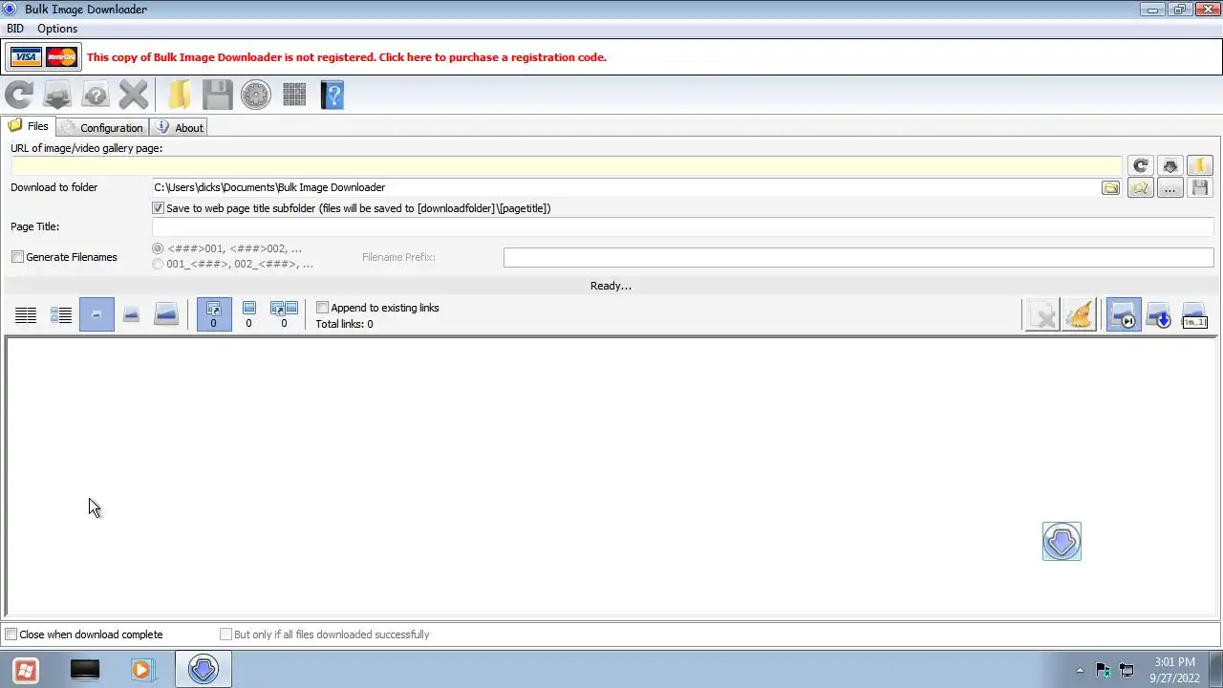Click the down-arrow download icon beside URL field

(x=1169, y=165)
